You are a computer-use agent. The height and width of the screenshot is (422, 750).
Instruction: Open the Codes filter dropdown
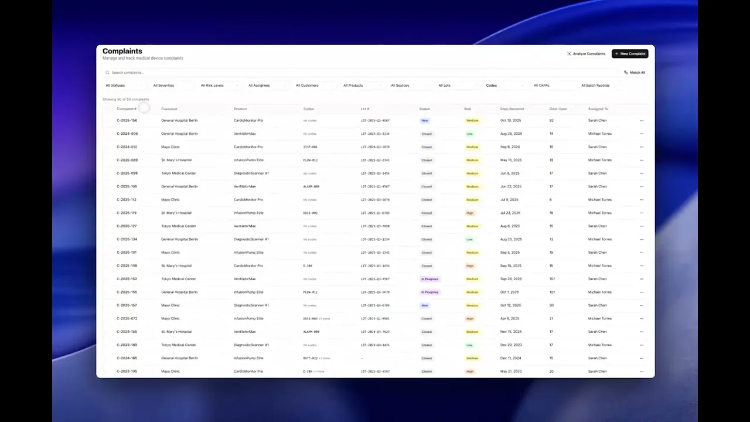[x=504, y=86]
